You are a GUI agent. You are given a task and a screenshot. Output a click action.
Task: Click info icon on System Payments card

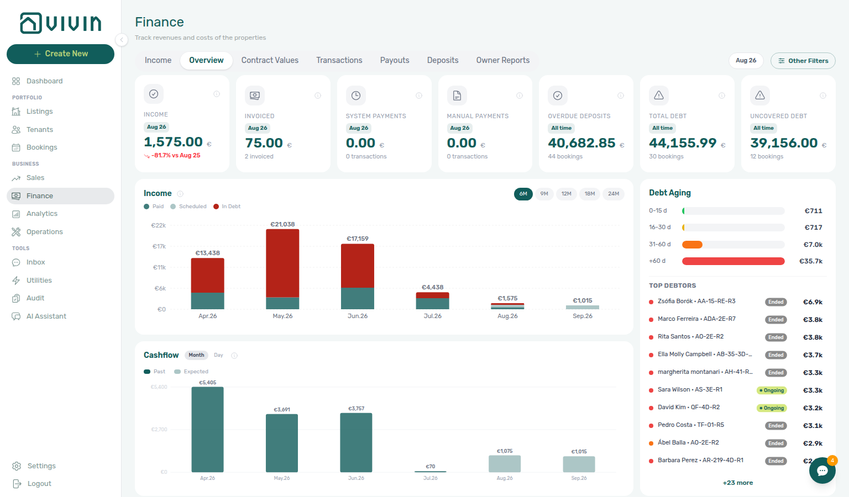[x=419, y=96]
